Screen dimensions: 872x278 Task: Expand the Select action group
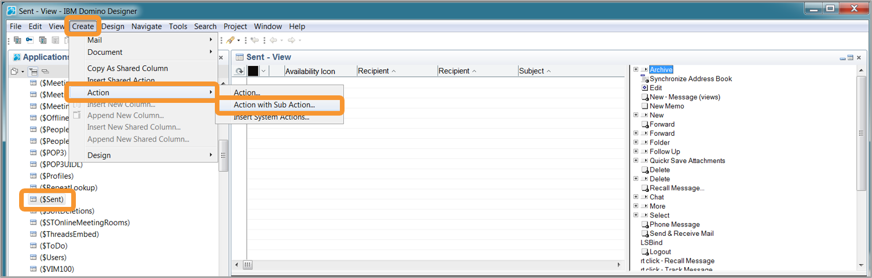(636, 215)
